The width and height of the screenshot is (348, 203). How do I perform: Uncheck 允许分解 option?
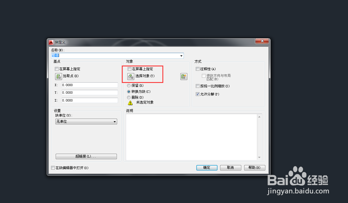[x=198, y=94]
